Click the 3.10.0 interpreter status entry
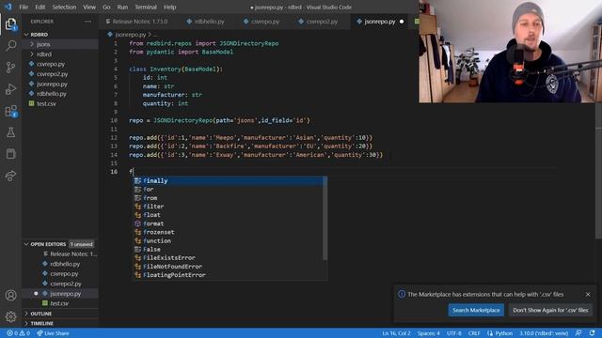Viewport: 602px width, 338px height. click(x=544, y=333)
